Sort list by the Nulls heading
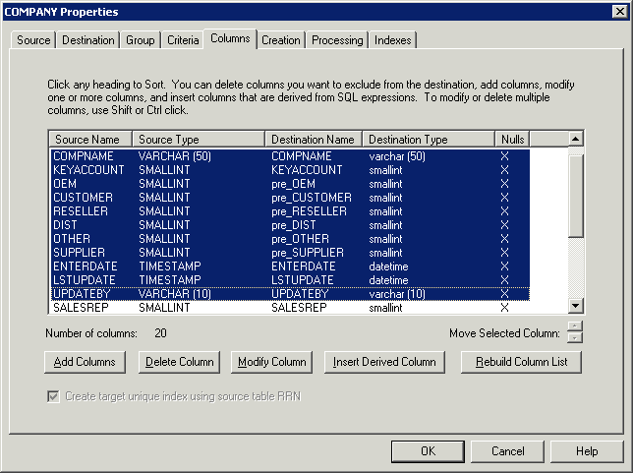 (x=511, y=140)
